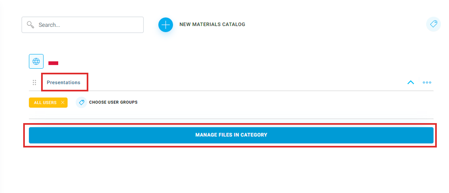Click the drag handle beside Presentations
The width and height of the screenshot is (449, 193).
pos(34,82)
